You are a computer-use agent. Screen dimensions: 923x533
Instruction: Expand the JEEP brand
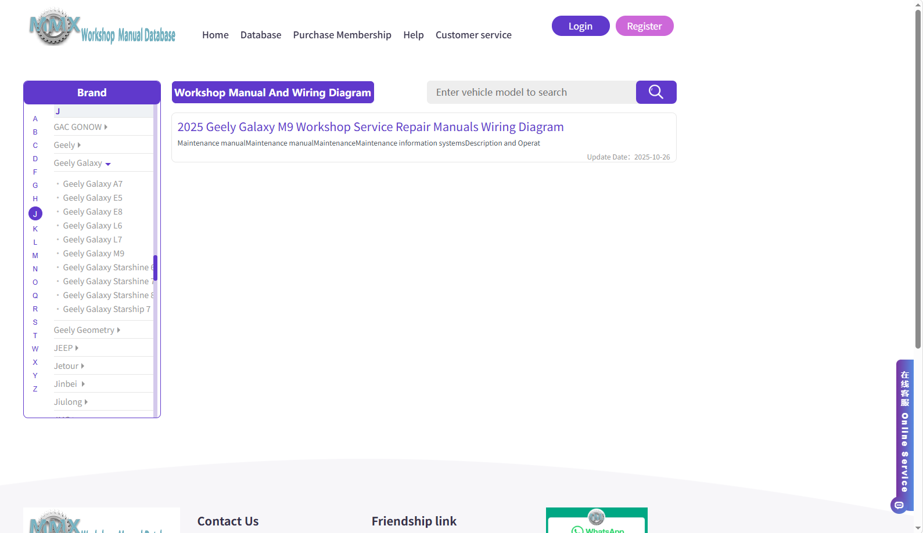pyautogui.click(x=66, y=348)
